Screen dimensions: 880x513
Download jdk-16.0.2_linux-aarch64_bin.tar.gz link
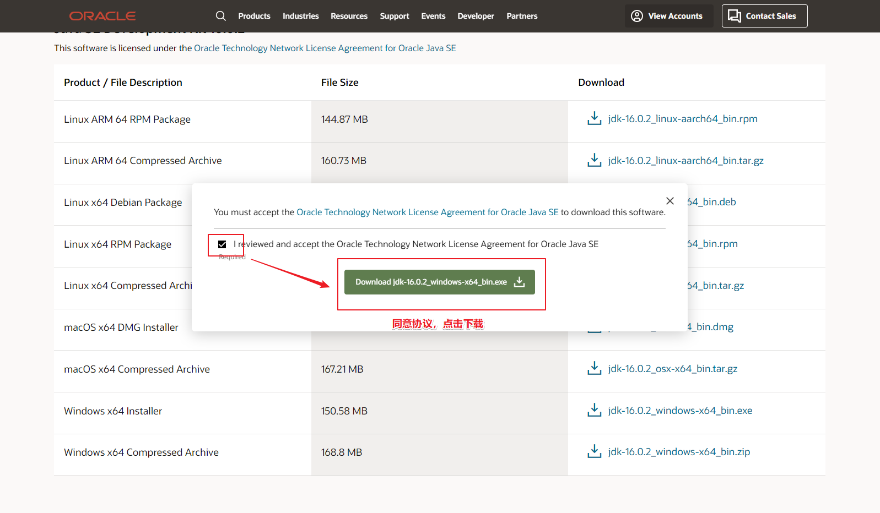tap(686, 160)
